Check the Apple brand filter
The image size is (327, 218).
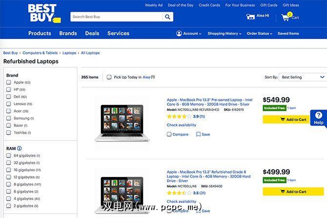tap(9, 82)
